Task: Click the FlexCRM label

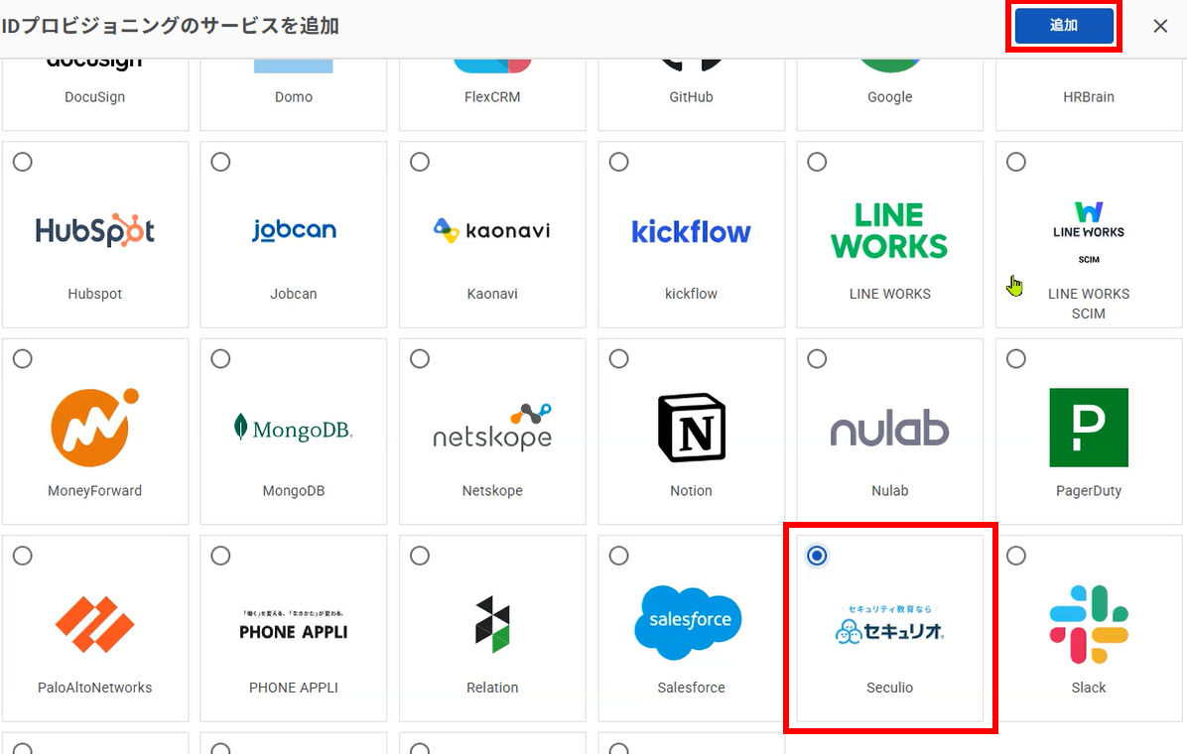Action: point(492,97)
